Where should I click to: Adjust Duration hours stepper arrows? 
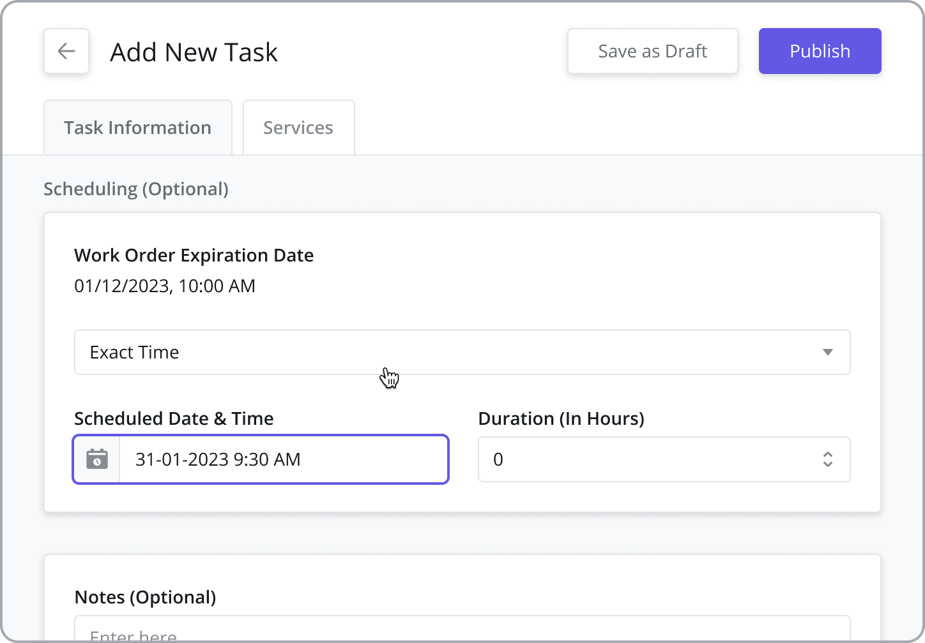[828, 459]
